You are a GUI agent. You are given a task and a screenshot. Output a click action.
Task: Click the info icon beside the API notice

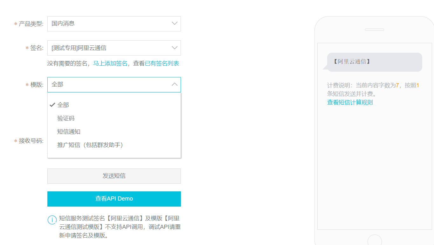52,220
